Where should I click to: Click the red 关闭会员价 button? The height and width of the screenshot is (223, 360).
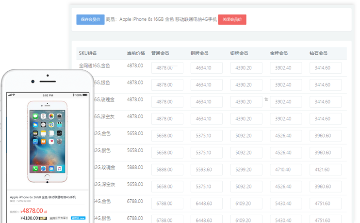click(x=232, y=19)
